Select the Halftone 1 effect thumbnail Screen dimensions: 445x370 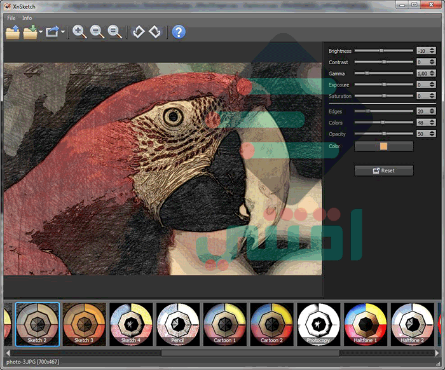(366, 324)
